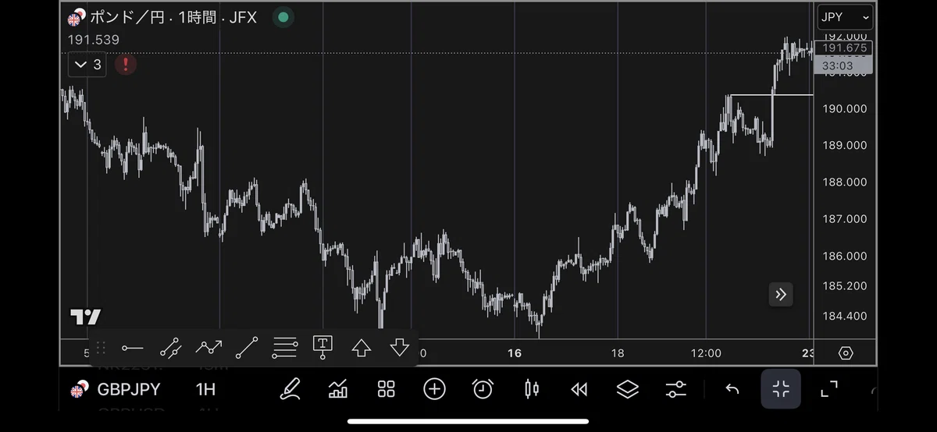This screenshot has width=937, height=432.
Task: Select the trend line with endpoints tool
Action: click(x=170, y=348)
